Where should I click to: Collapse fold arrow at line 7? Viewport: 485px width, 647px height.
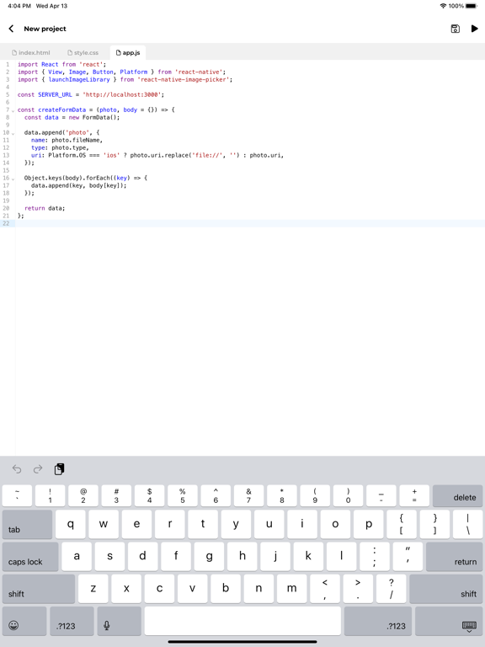click(x=13, y=110)
